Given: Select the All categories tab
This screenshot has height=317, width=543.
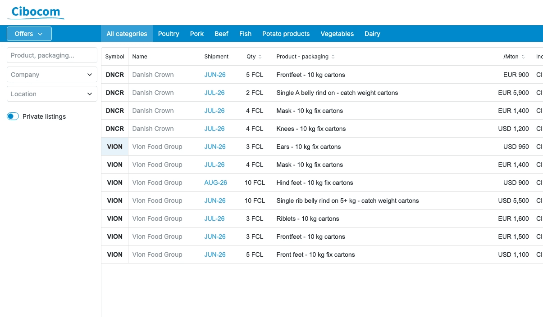Looking at the screenshot, I should pos(127,34).
